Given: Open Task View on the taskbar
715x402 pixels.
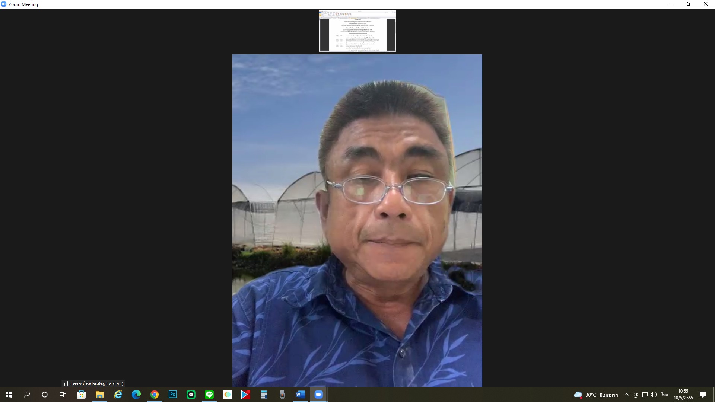Looking at the screenshot, I should point(63,395).
